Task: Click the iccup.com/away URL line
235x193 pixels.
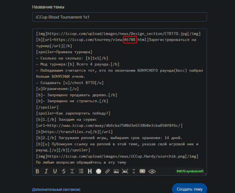Action: 109,126
